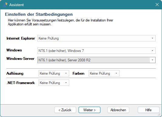Image resolution: width=162 pixels, height=117 pixels.
Task: Click the Assistent star icon in title bar
Action: coord(5,5)
